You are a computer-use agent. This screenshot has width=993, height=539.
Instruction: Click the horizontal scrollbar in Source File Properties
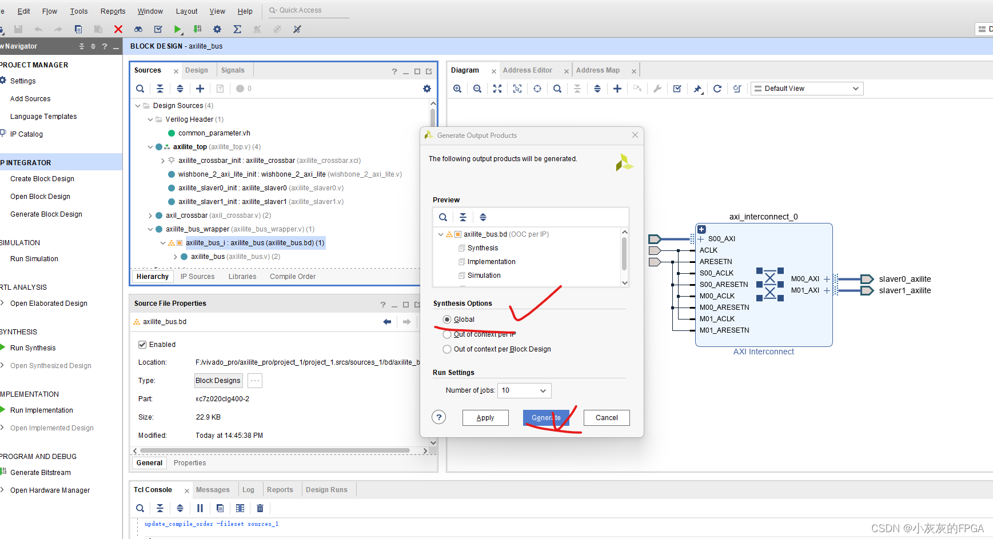point(274,451)
